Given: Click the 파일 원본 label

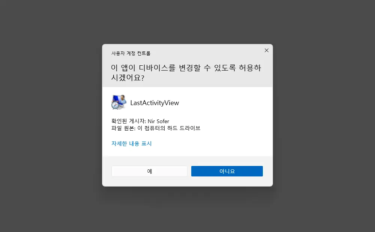Looking at the screenshot, I should point(123,128).
